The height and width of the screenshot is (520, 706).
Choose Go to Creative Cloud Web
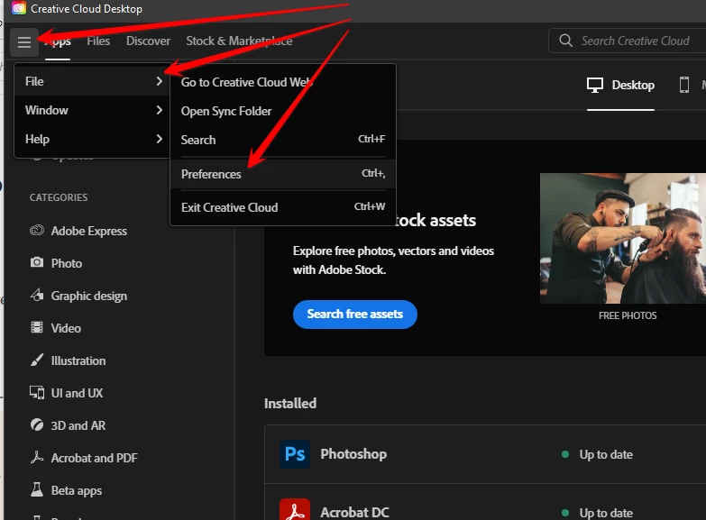tap(283, 82)
